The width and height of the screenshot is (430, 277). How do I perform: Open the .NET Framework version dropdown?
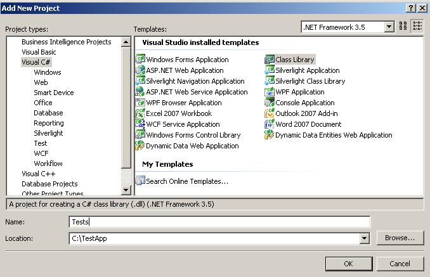389,27
